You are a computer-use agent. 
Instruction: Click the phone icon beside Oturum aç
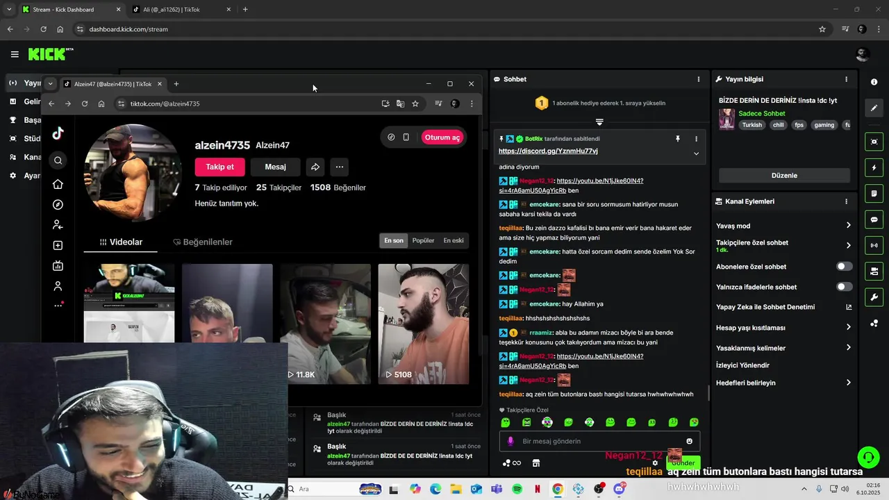click(406, 137)
